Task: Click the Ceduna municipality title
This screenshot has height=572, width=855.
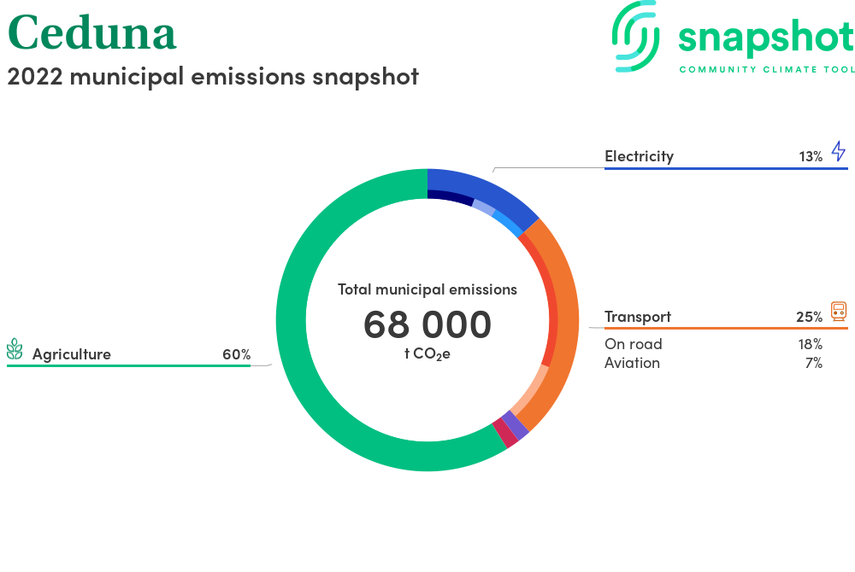Action: [91, 34]
